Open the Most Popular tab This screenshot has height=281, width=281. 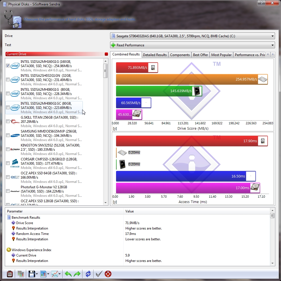[221, 55]
